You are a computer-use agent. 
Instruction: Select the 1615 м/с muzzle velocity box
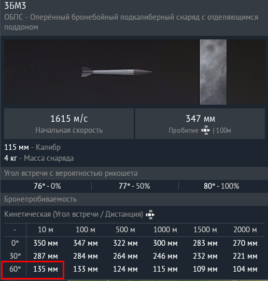pos(69,123)
